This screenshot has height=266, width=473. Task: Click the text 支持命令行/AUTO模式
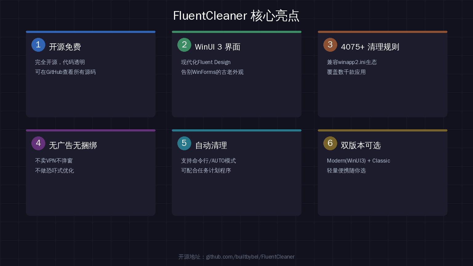pos(208,161)
